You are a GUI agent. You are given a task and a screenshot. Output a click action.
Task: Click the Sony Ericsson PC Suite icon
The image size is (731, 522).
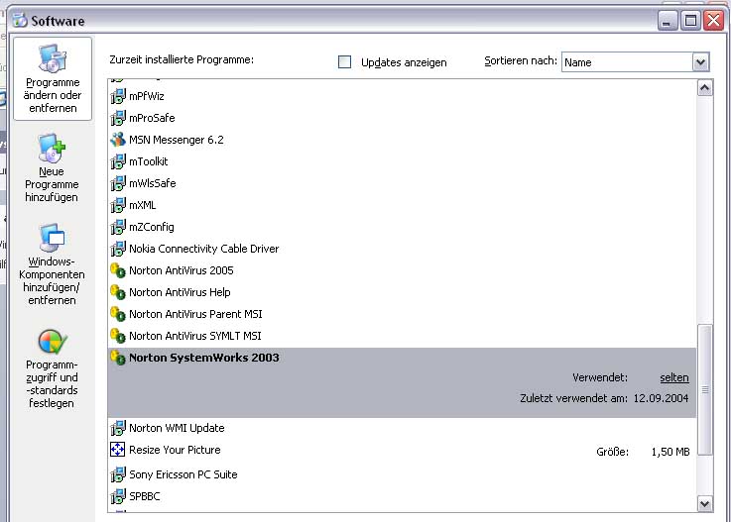click(118, 474)
